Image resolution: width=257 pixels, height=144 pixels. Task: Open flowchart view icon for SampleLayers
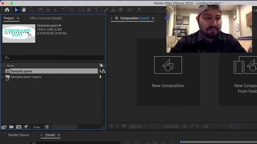[104, 71]
